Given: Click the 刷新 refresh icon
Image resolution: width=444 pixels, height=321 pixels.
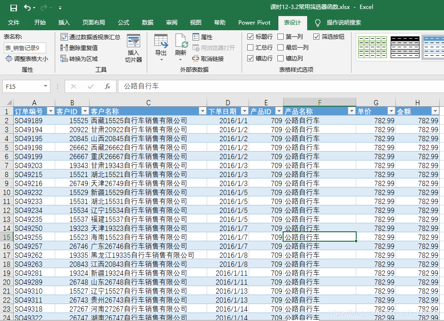Looking at the screenshot, I should pos(181,41).
